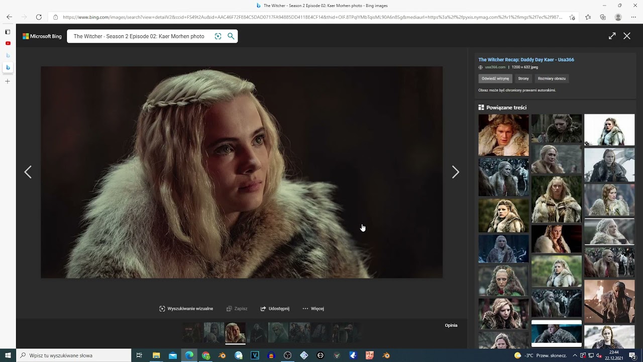Click the Windows taskbar search box
This screenshot has width=643, height=362.
[x=73, y=355]
